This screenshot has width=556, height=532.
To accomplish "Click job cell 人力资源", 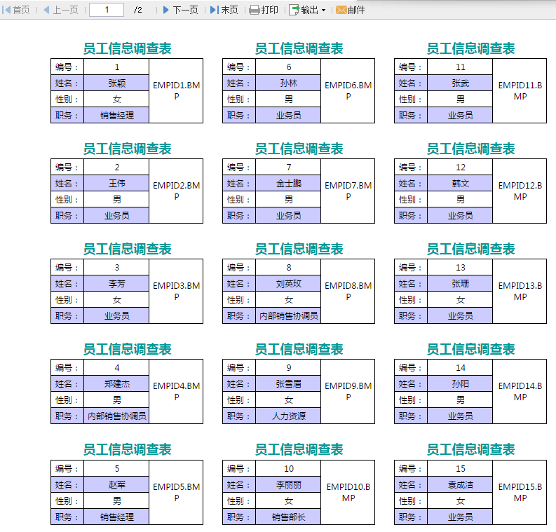I will (x=288, y=416).
